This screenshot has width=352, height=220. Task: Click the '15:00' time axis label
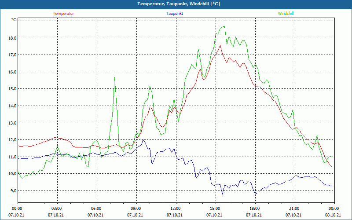(216, 209)
